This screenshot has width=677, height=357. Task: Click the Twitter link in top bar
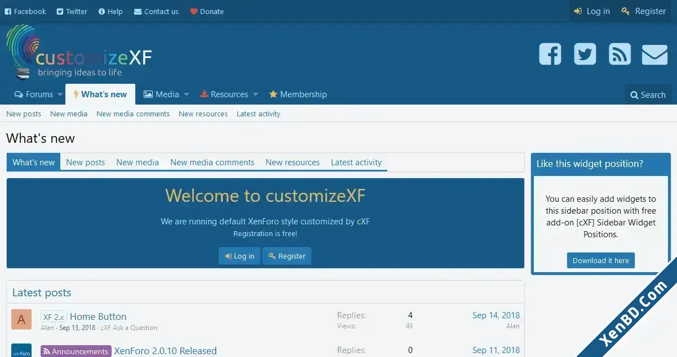[72, 11]
